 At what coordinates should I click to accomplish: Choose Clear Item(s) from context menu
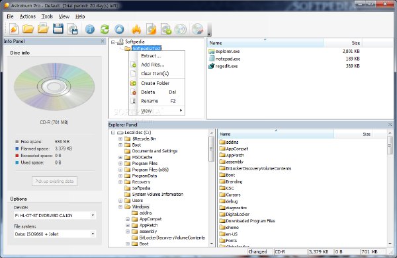pyautogui.click(x=157, y=73)
